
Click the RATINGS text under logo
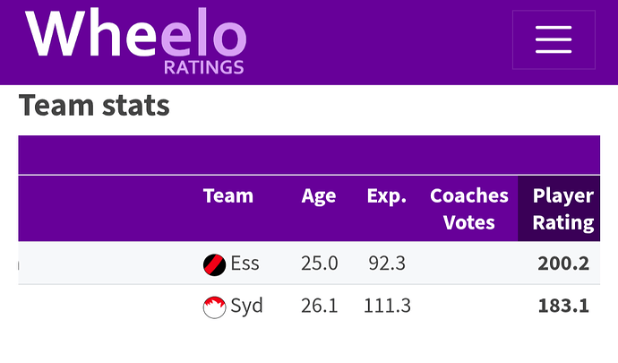point(204,67)
